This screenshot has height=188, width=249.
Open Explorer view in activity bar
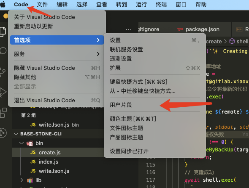coord(3,32)
